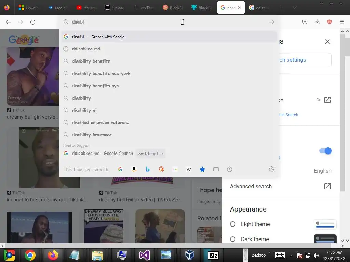Select 'disability benefits new york' suggestion
This screenshot has width=350, height=262.
(x=169, y=73)
